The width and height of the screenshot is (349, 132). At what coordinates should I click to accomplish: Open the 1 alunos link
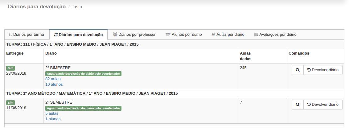click(53, 119)
